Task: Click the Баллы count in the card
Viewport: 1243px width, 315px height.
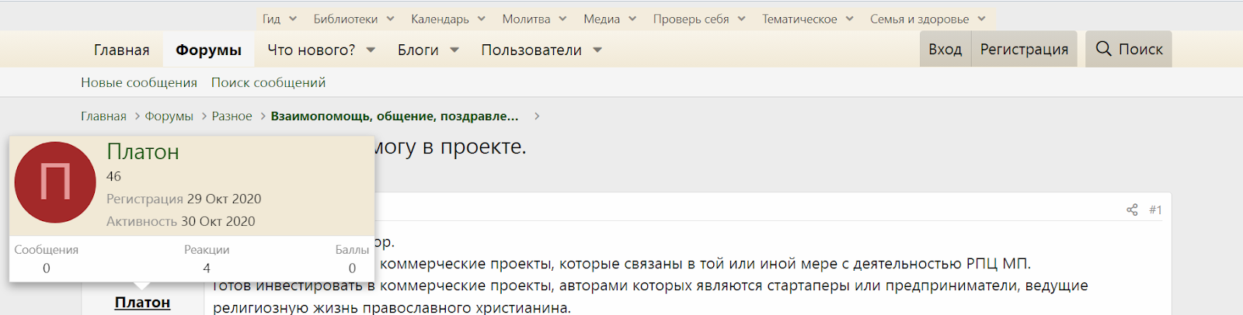Action: (352, 268)
